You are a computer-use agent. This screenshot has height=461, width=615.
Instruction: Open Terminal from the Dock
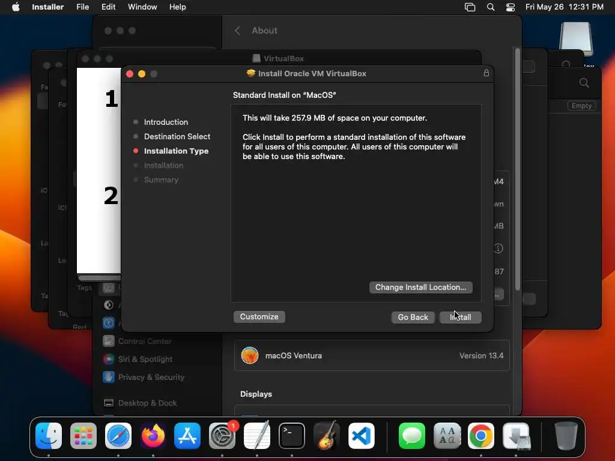pyautogui.click(x=292, y=436)
